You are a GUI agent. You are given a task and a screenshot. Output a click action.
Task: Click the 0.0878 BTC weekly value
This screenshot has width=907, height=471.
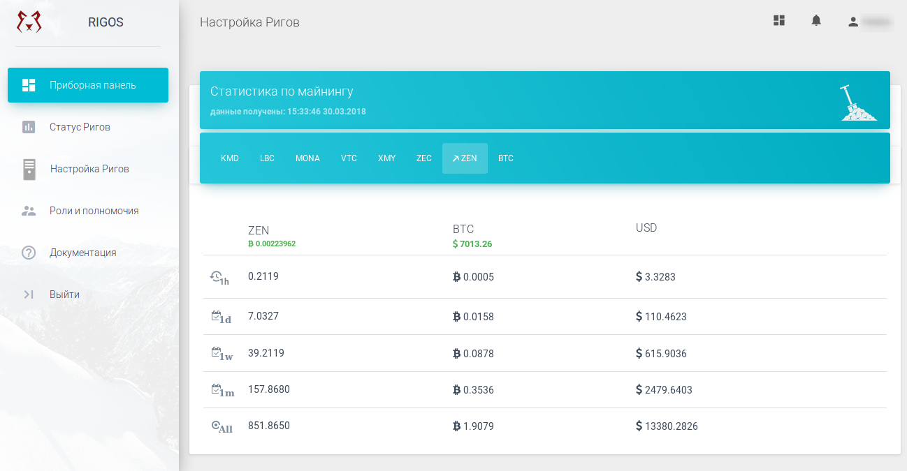[x=473, y=354]
